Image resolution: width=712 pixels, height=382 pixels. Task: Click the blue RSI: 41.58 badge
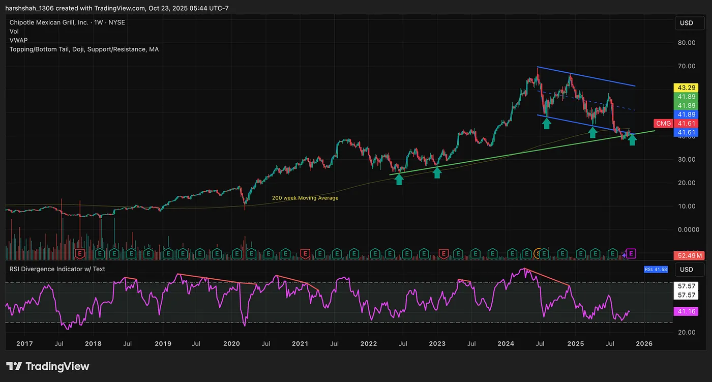tap(655, 269)
